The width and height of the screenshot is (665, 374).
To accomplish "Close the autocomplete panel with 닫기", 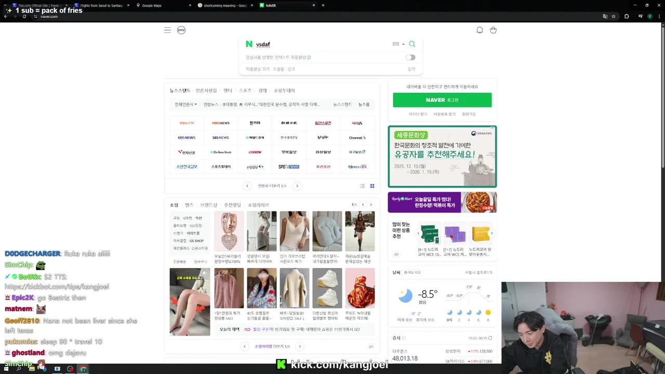I will [x=411, y=69].
